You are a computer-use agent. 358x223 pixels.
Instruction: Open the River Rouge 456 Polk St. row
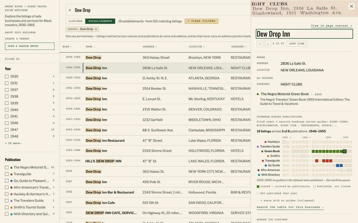[155, 182]
